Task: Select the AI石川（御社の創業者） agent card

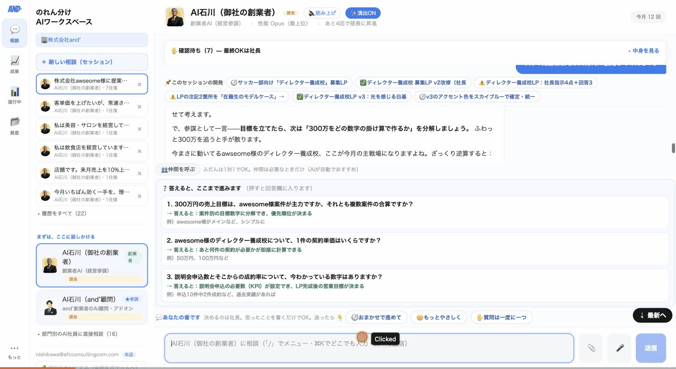Action: [92, 265]
